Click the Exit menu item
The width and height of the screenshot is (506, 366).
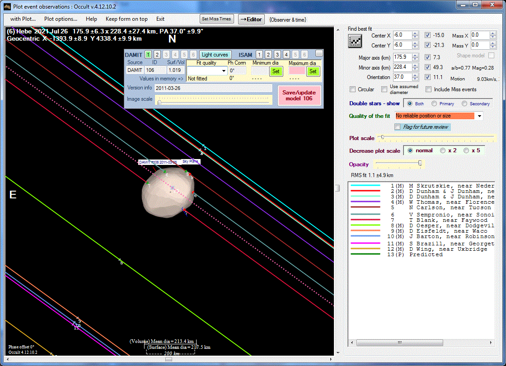point(160,19)
